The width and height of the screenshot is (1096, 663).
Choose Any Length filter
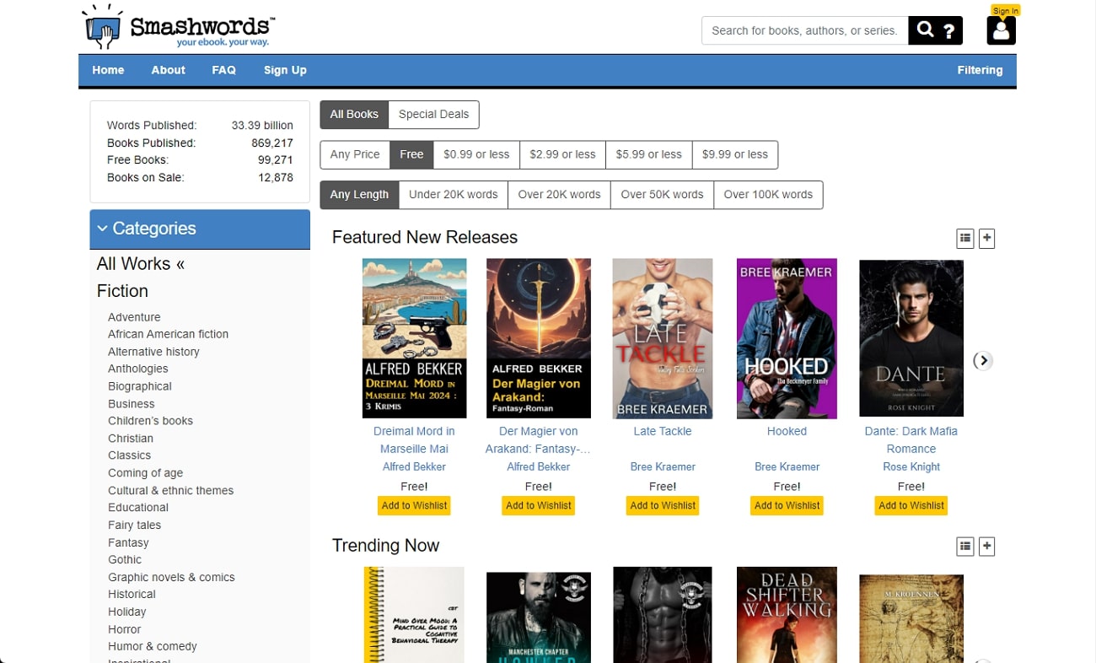pyautogui.click(x=359, y=195)
